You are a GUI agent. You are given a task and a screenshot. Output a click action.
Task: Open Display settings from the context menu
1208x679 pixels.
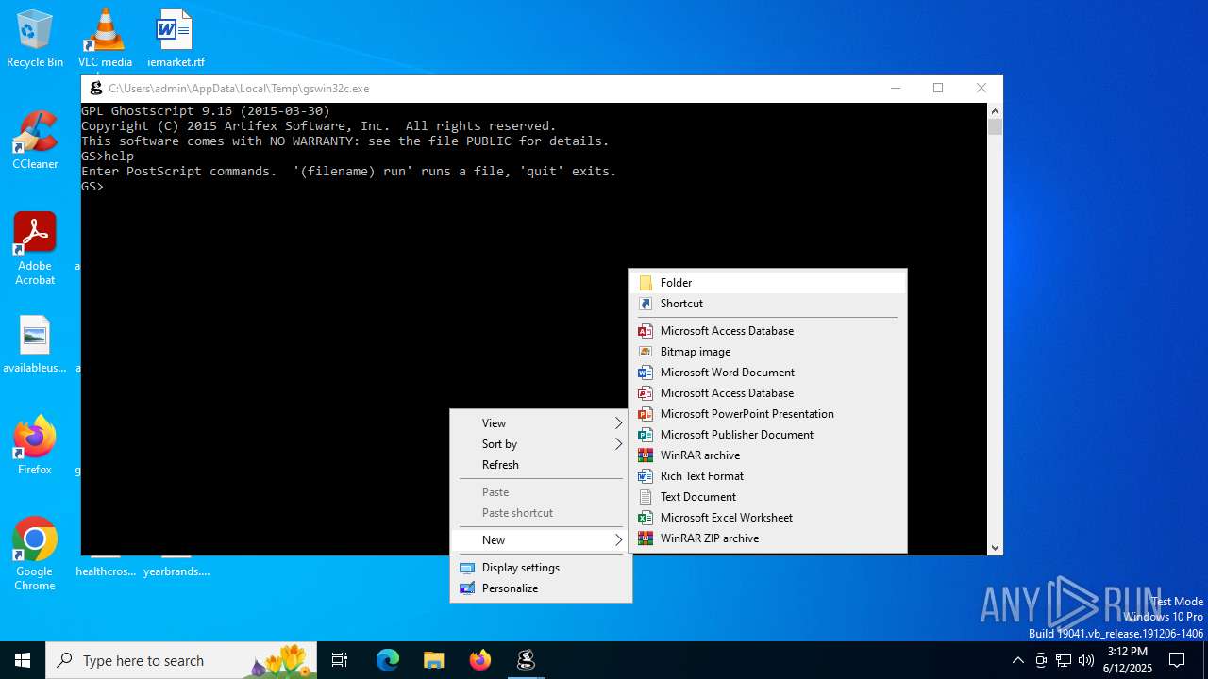click(x=541, y=568)
